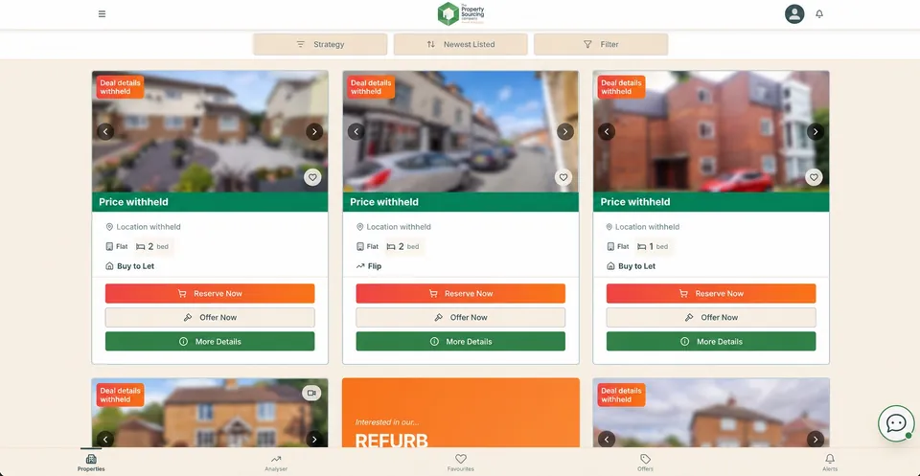Show next photo on the 1 bed flat

[816, 131]
